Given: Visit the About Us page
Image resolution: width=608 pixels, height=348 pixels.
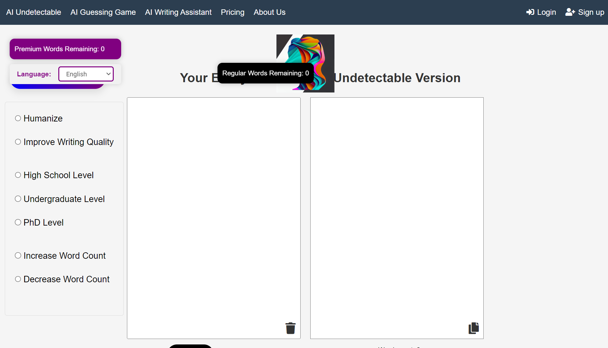Looking at the screenshot, I should pyautogui.click(x=269, y=12).
